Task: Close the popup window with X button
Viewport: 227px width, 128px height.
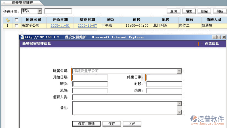Action: (x=224, y=37)
